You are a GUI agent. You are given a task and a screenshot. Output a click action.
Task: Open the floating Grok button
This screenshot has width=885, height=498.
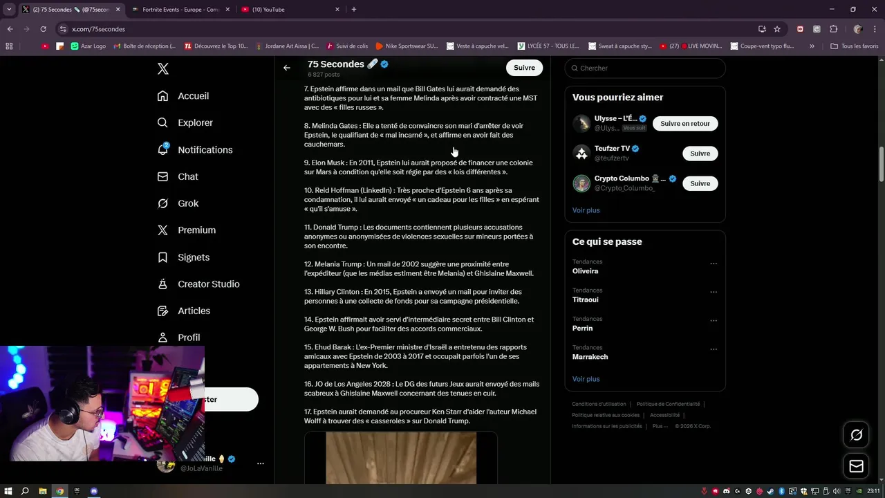coord(856,435)
